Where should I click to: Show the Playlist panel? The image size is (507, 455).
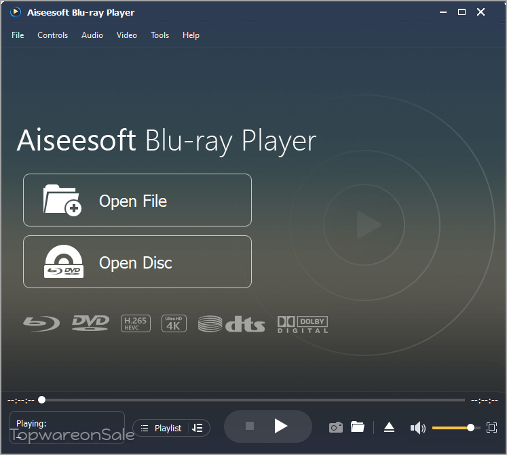coord(162,428)
